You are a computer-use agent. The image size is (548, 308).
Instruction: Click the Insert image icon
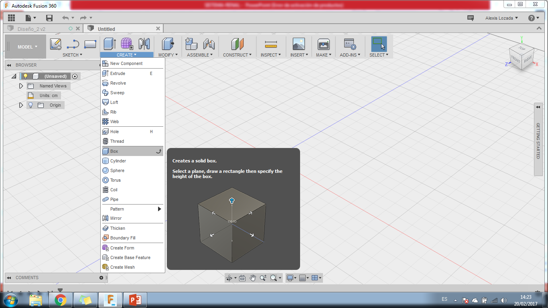[x=299, y=44]
